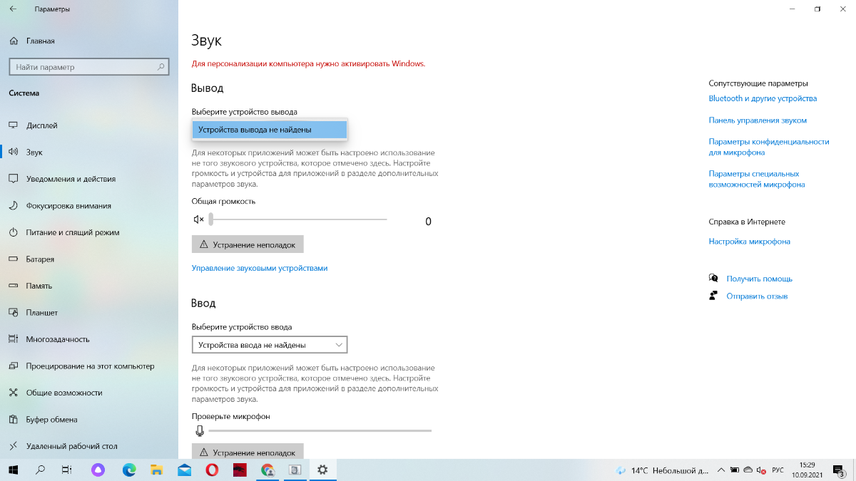
Task: Click Получить помощь link
Action: point(759,279)
